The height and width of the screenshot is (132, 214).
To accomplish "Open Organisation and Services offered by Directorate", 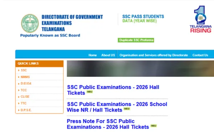I will coord(154,55).
